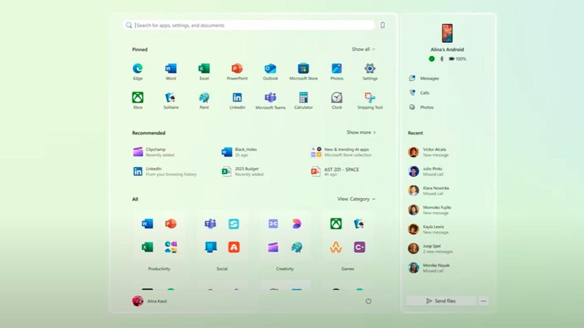Open PowerPoint inside the Productivity category
The height and width of the screenshot is (328, 584).
point(171,223)
